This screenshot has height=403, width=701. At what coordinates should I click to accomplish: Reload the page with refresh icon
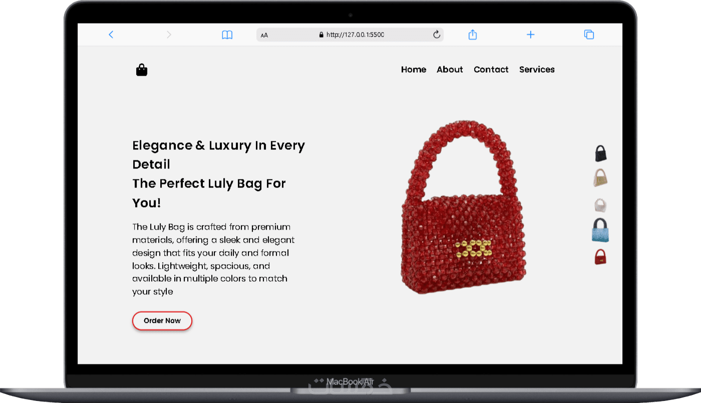click(x=437, y=35)
